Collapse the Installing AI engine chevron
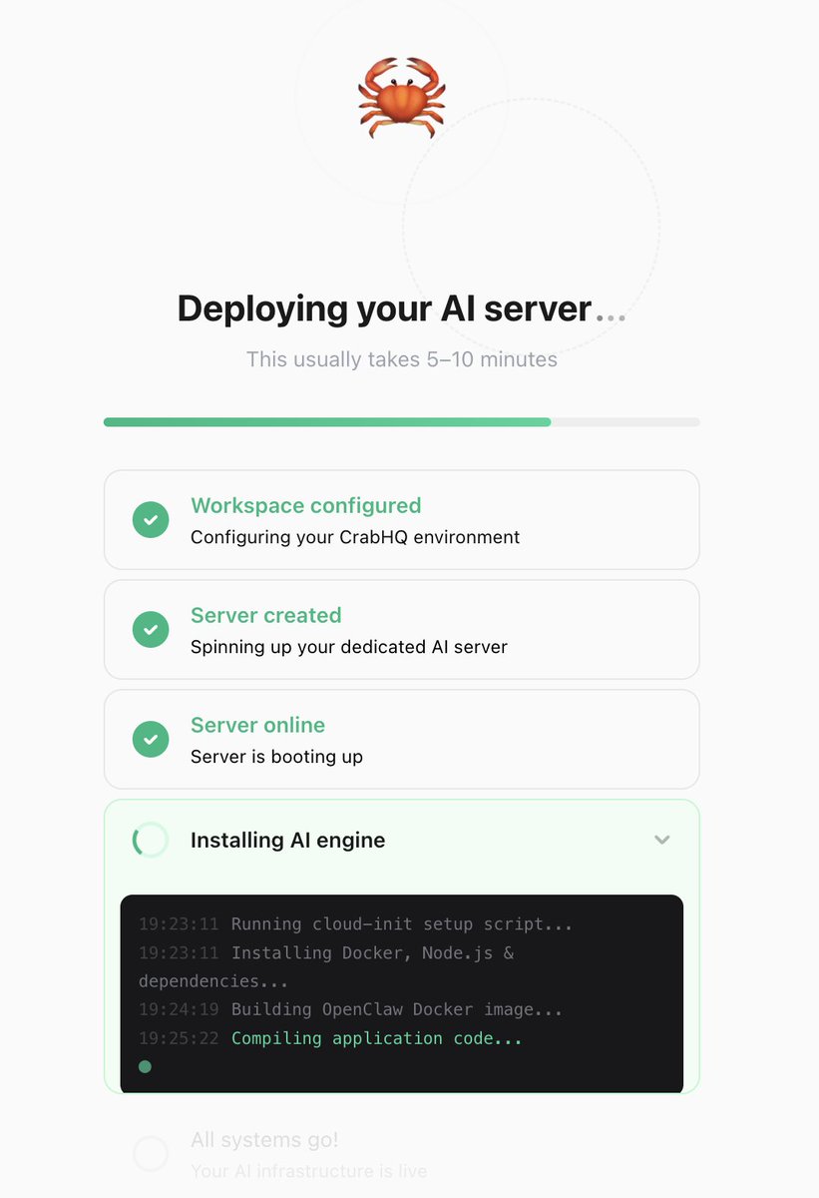The height and width of the screenshot is (1198, 819). click(661, 841)
